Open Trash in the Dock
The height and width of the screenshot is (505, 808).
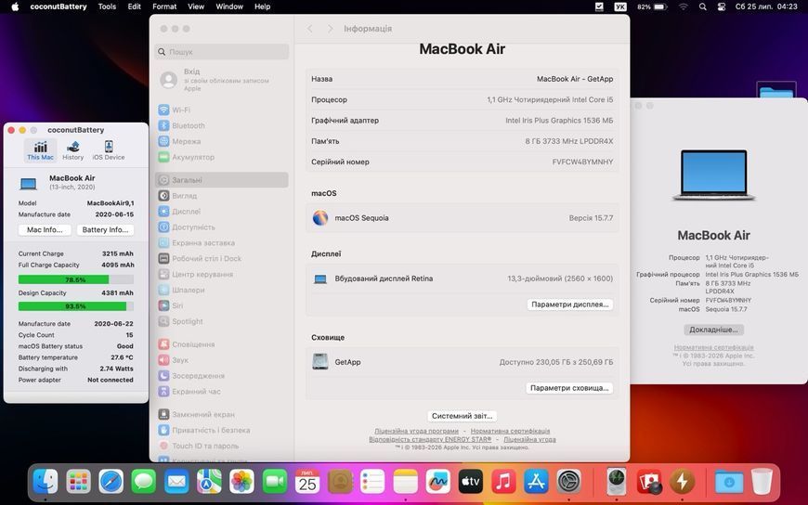(x=762, y=483)
